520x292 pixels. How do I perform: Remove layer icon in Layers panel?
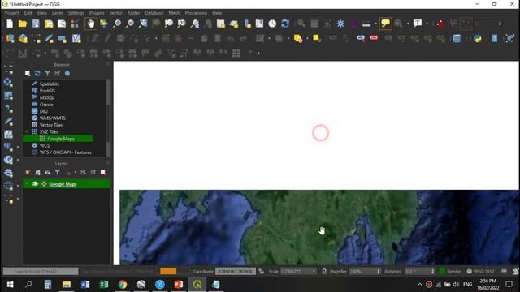pyautogui.click(x=103, y=173)
